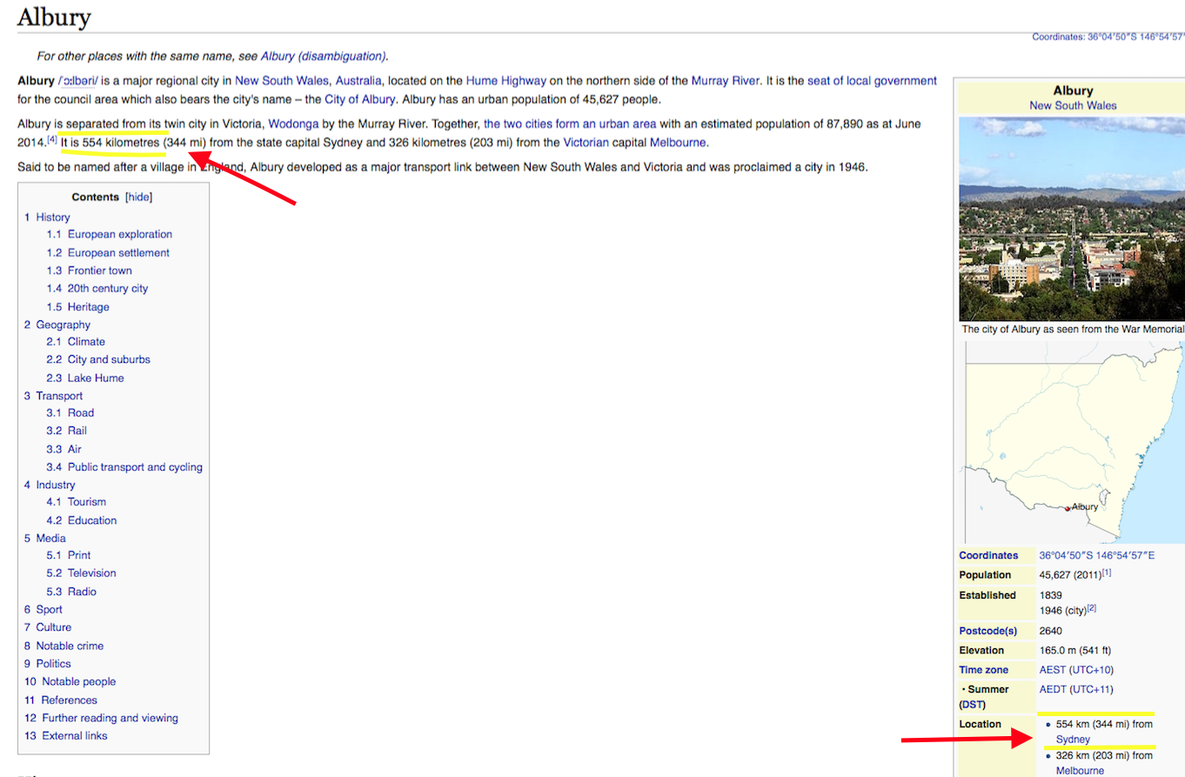Click the AEST time zone link
Image resolution: width=1185 pixels, height=777 pixels.
coord(1053,670)
